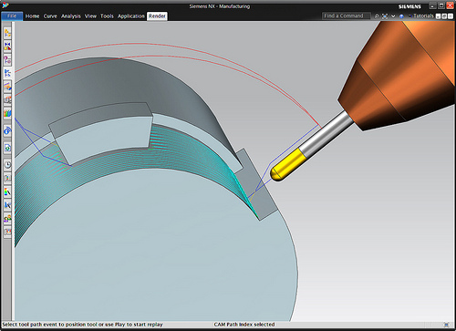Open the Machine Tool Navigator icon

coord(7,99)
